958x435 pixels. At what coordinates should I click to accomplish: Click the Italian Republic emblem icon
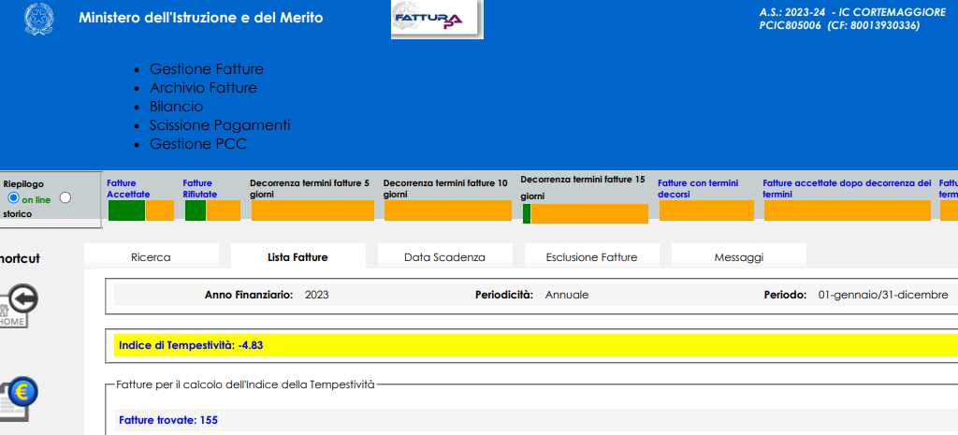tap(39, 19)
